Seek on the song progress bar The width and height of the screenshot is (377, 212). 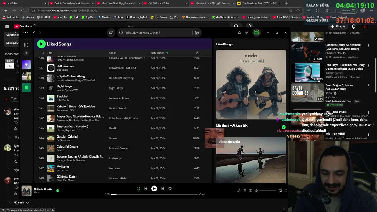154,194
